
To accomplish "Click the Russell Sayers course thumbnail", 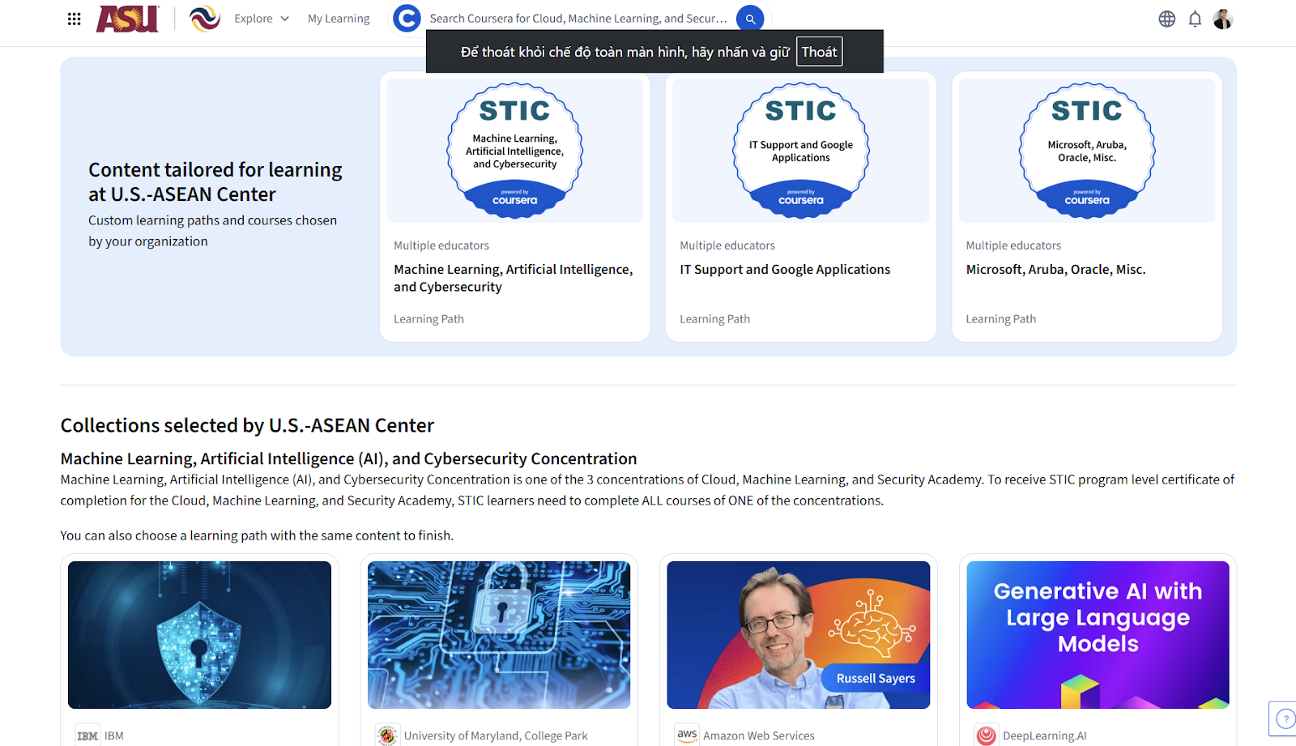I will 798,634.
